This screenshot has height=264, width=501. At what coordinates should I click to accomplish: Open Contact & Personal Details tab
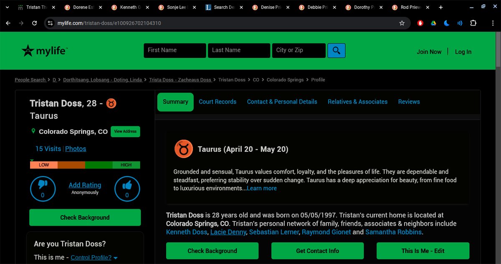tap(282, 102)
